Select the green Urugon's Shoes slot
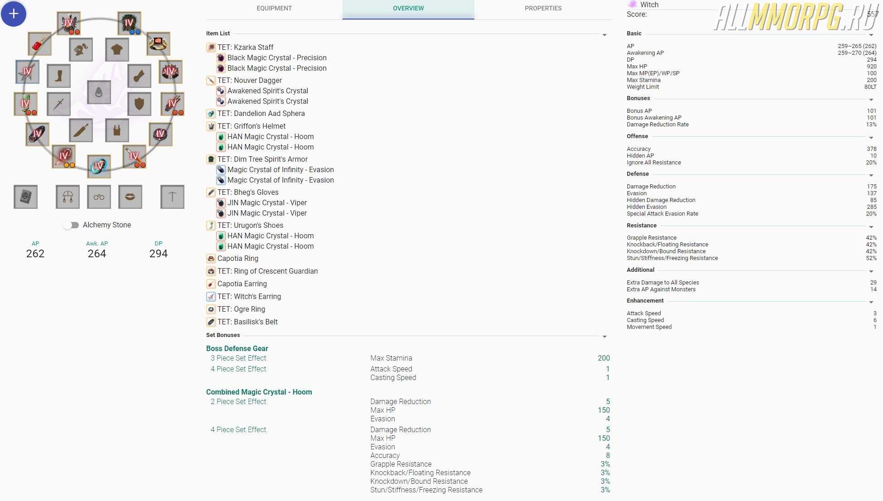The width and height of the screenshot is (883, 501). (x=26, y=103)
